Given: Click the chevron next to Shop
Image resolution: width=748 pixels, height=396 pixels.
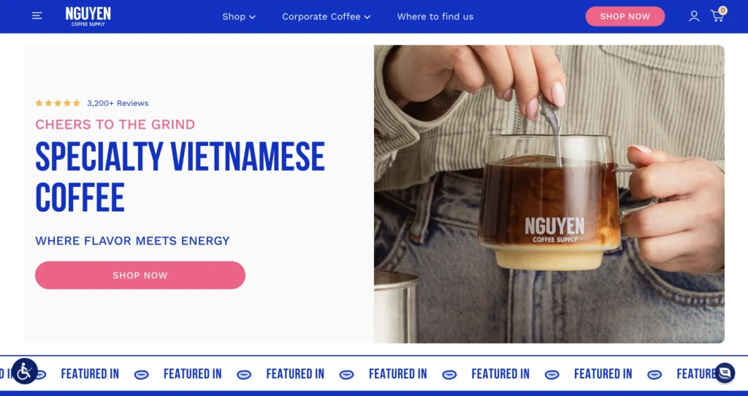Looking at the screenshot, I should pyautogui.click(x=252, y=18).
